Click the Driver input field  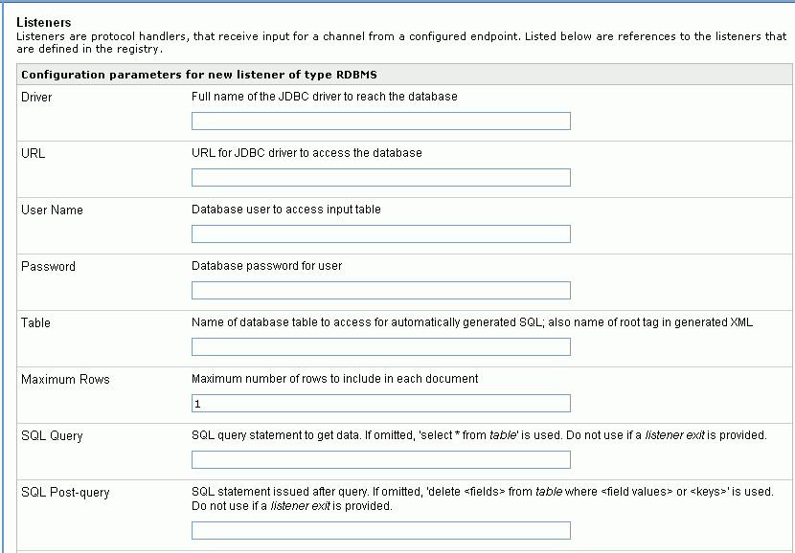coord(379,121)
